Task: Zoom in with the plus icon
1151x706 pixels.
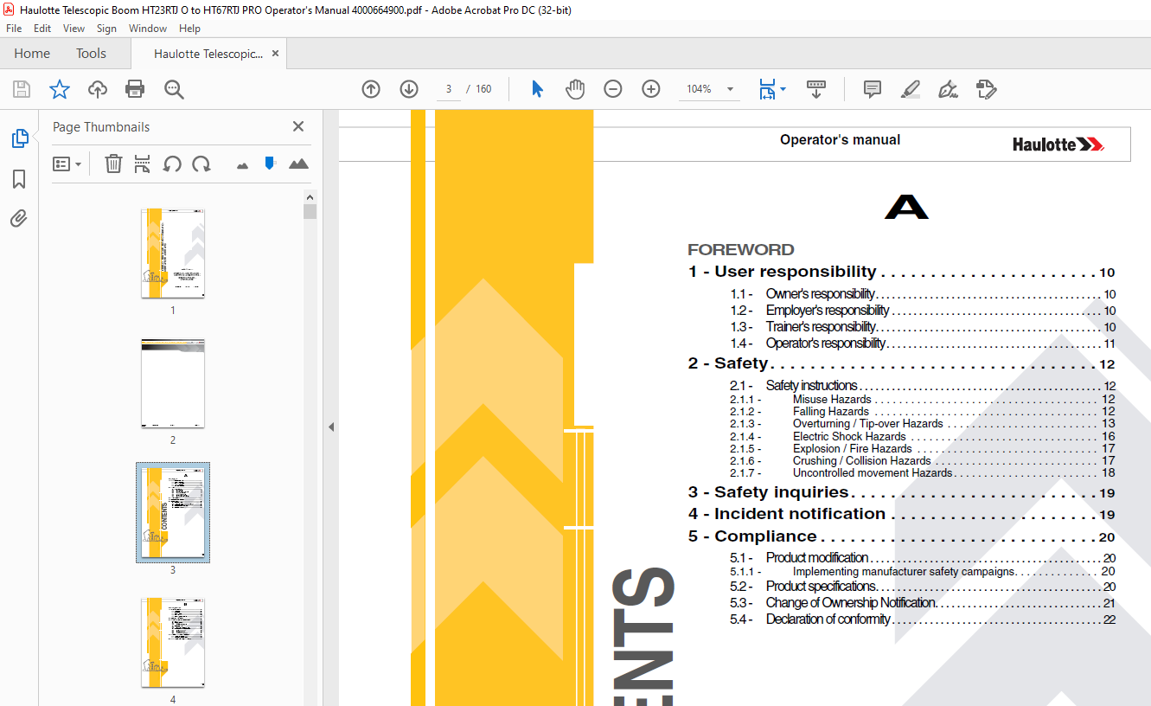Action: [x=651, y=89]
